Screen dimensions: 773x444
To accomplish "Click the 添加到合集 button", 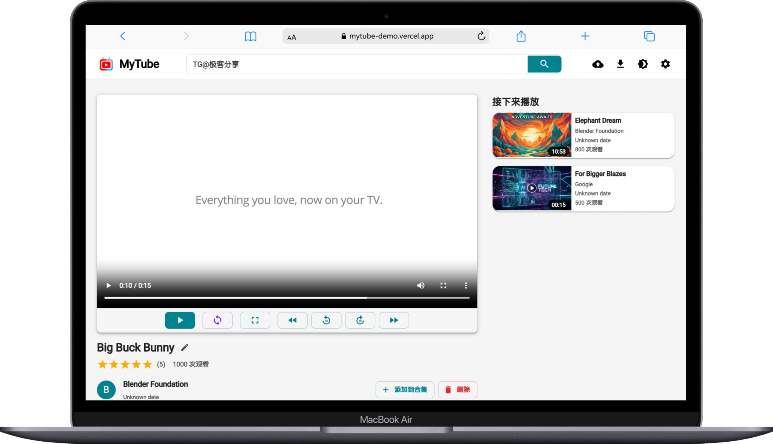I will [405, 389].
